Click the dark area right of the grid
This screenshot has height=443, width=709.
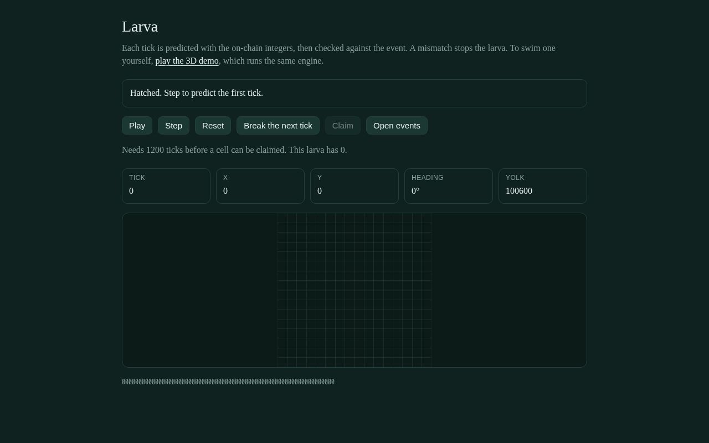(x=509, y=290)
